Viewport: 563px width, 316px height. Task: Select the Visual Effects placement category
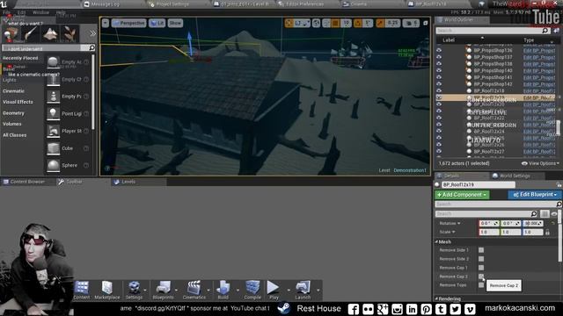click(x=18, y=102)
